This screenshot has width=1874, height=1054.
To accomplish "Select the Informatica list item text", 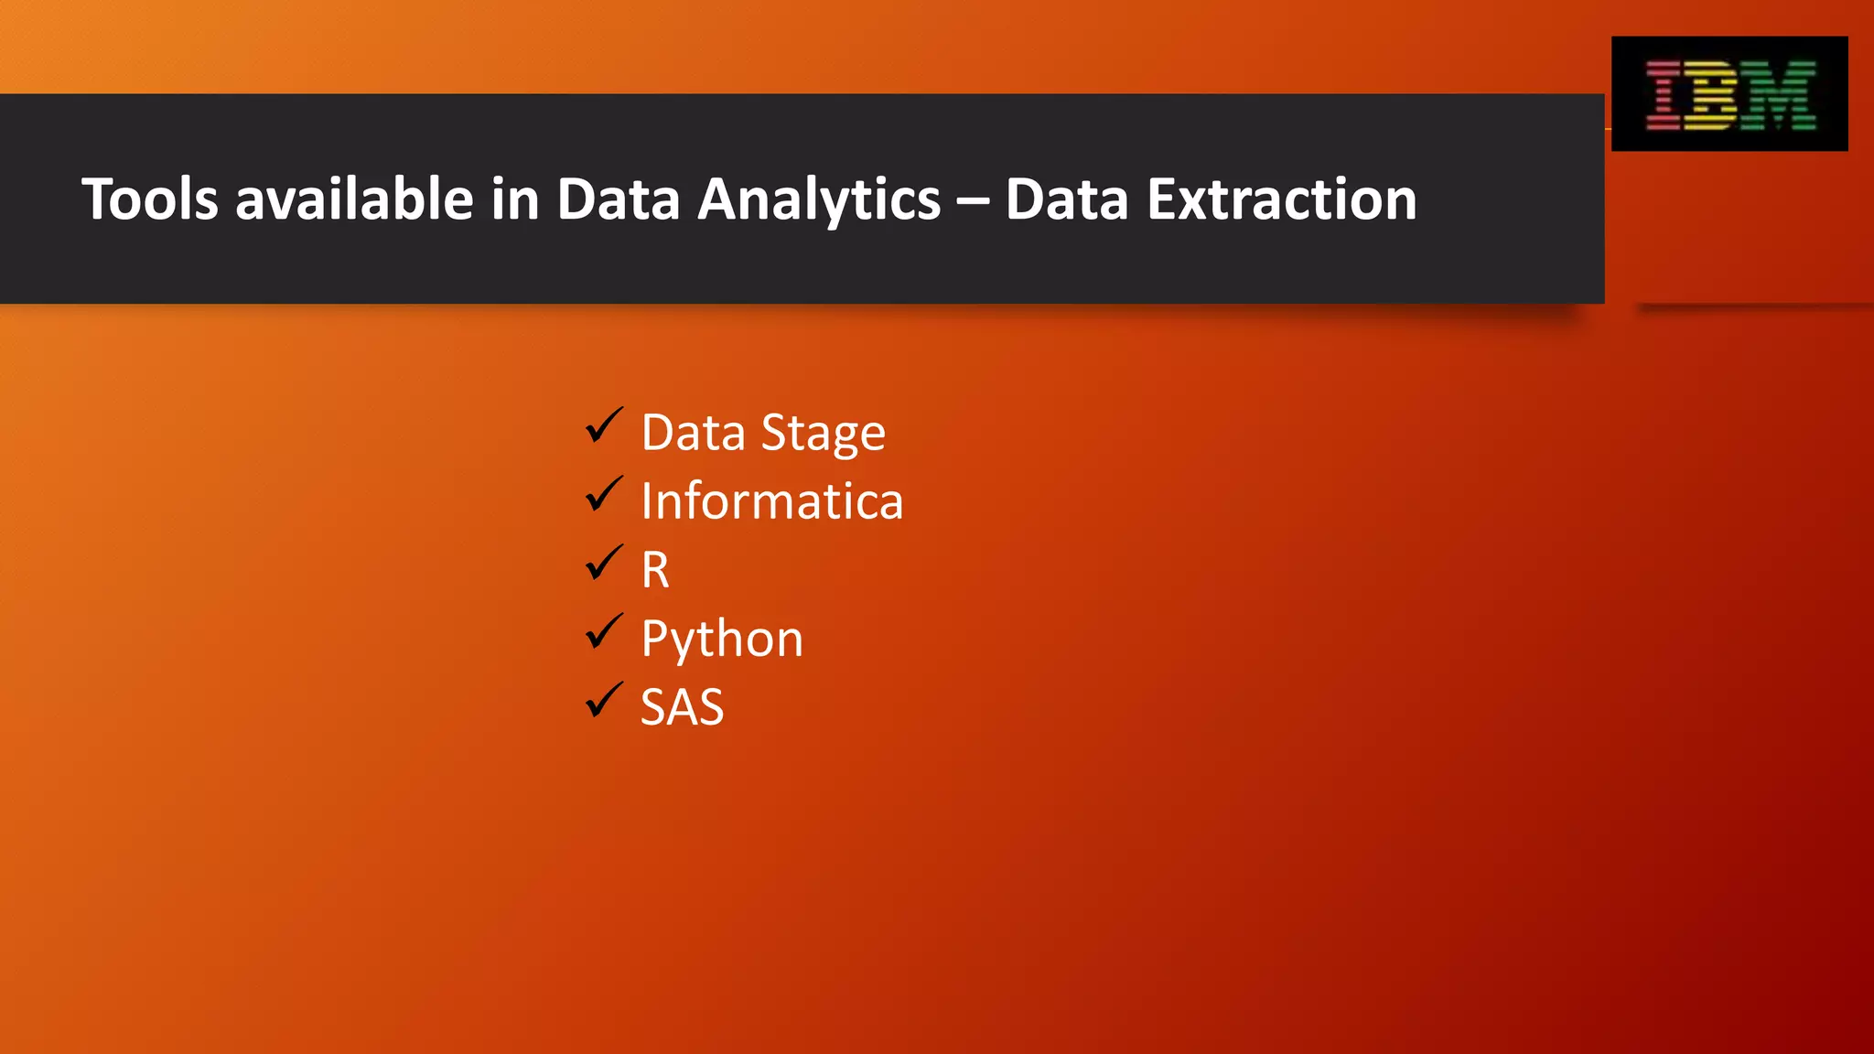I will tap(772, 500).
